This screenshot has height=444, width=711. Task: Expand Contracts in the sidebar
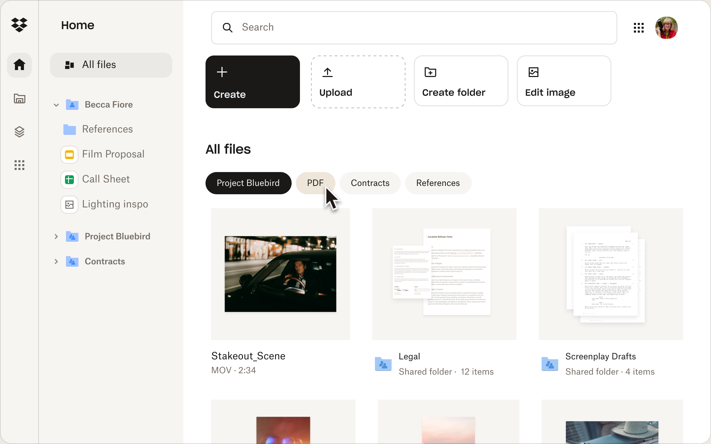(57, 261)
